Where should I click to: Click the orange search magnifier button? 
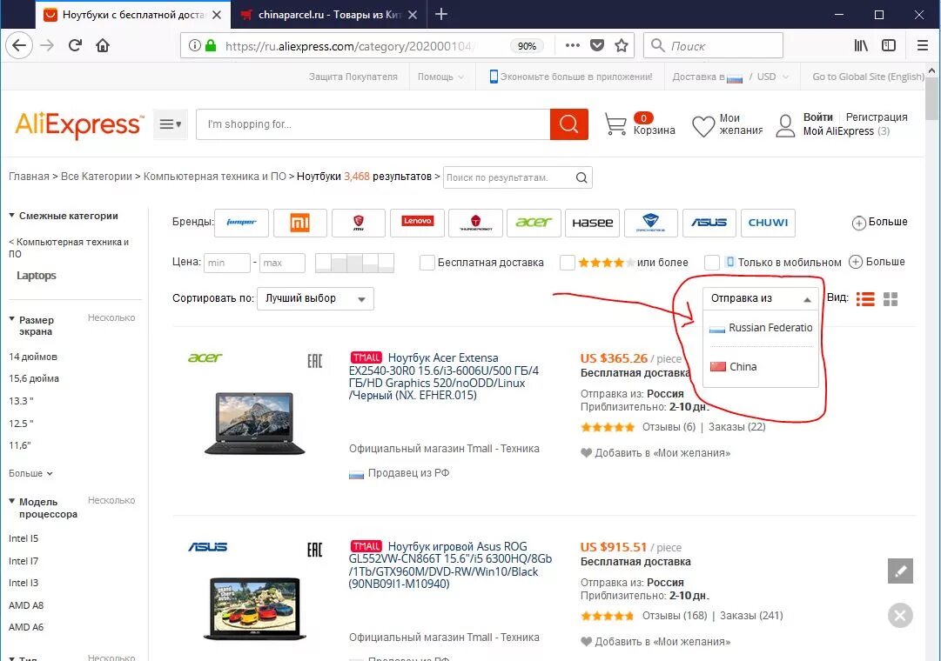coord(569,124)
